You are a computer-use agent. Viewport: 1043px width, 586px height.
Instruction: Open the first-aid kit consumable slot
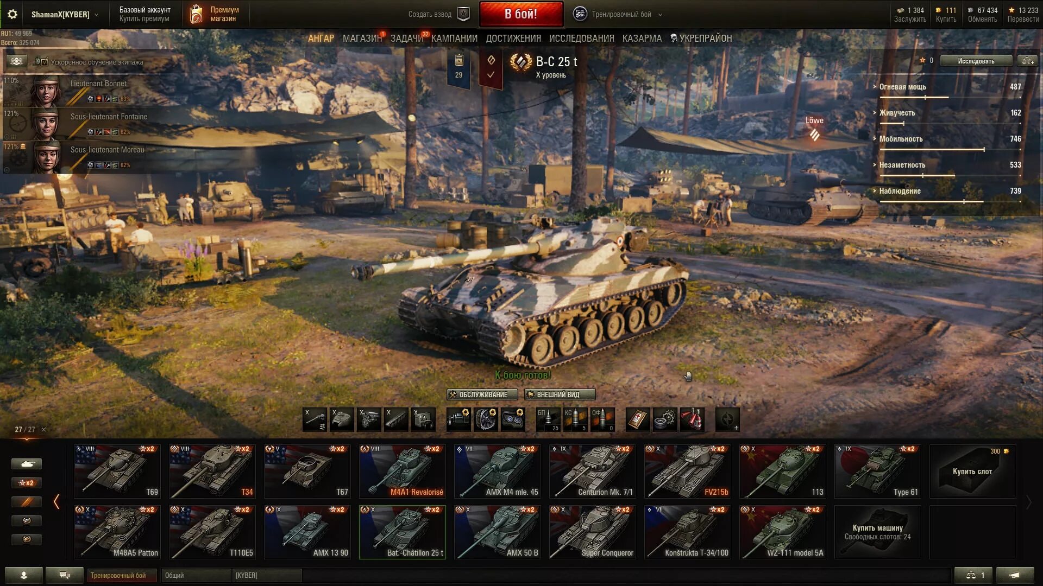pyautogui.click(x=638, y=419)
